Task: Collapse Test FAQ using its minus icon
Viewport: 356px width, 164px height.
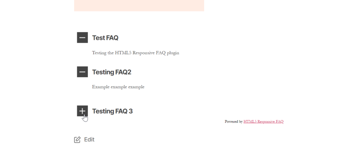Action: pyautogui.click(x=82, y=37)
